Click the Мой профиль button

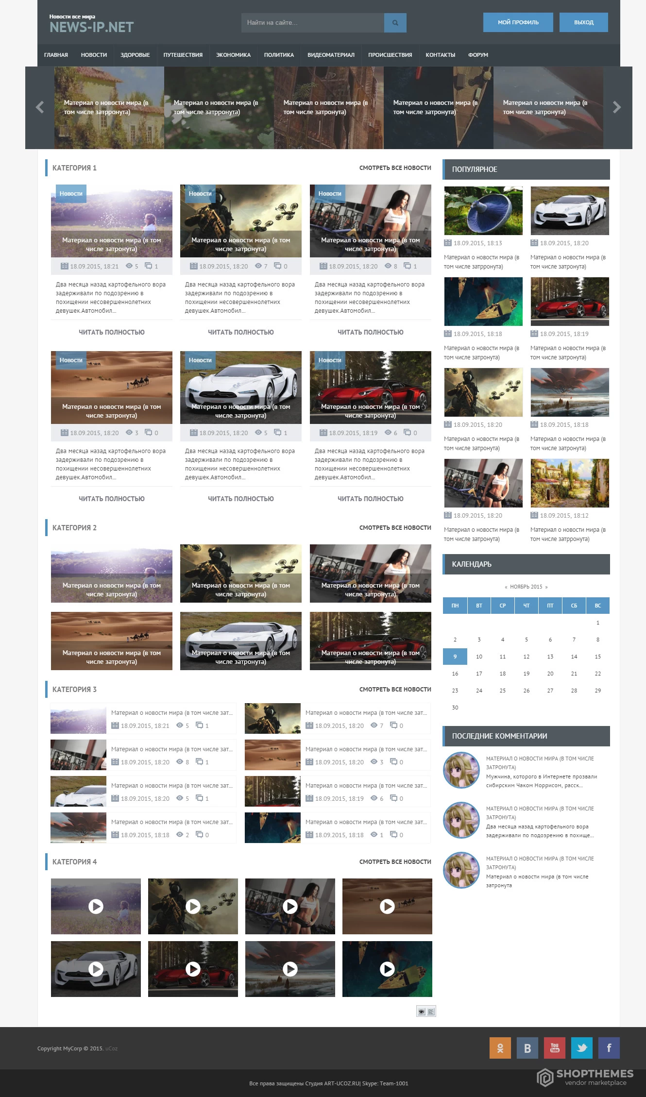518,22
